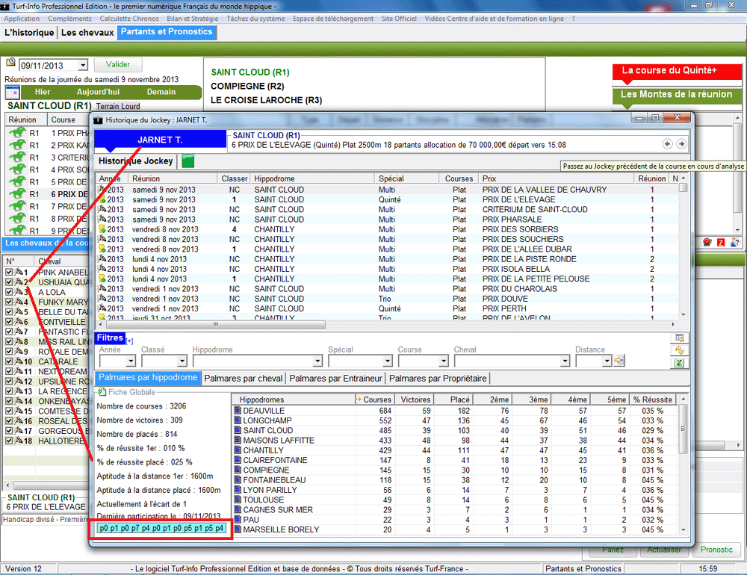
Task: Go to next jockey arrow button
Action: [x=681, y=144]
